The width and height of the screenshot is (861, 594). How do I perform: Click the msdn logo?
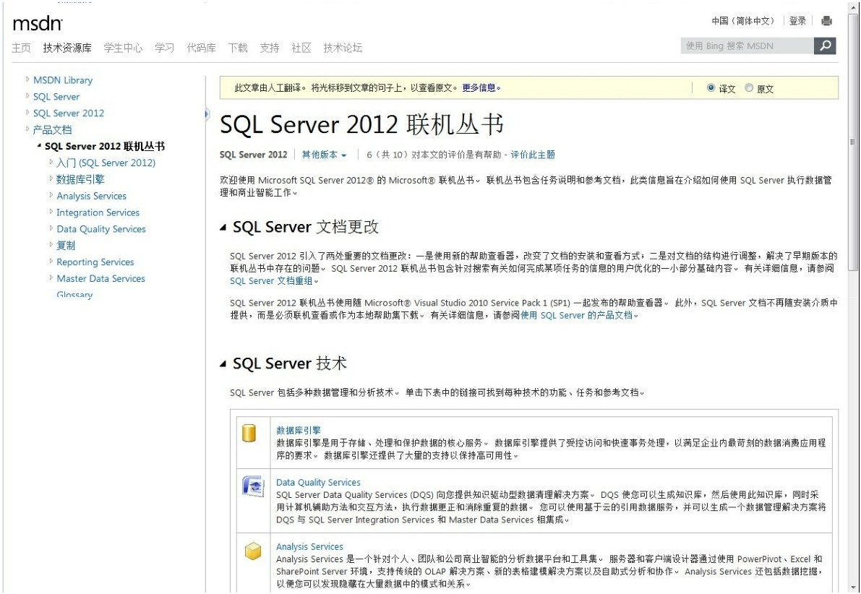[x=38, y=24]
